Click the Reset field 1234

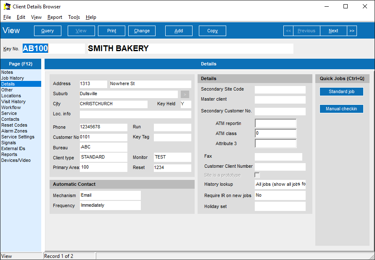172,168
